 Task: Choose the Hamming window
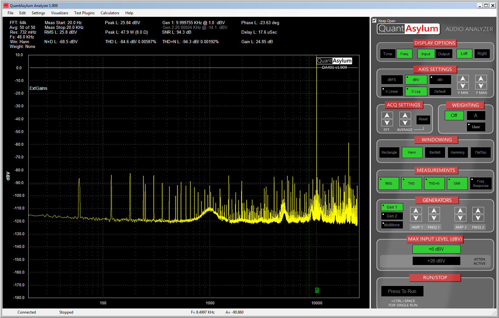pyautogui.click(x=458, y=153)
